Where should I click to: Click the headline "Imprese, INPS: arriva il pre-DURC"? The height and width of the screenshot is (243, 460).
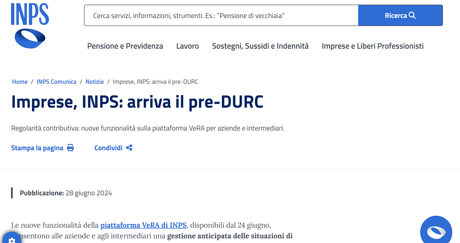coord(137,102)
